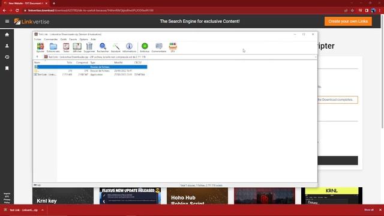The width and height of the screenshot is (384, 216).
Task: Click the Afficher book icon
Action: click(x=77, y=47)
